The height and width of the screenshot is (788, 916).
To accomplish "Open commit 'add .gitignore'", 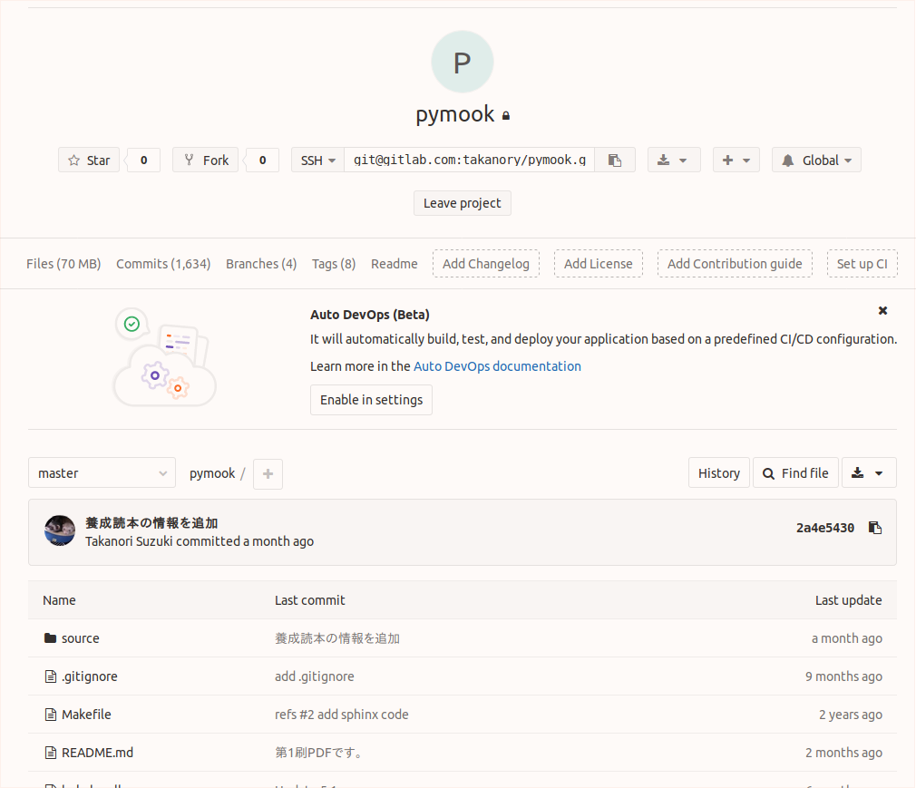I will [315, 676].
